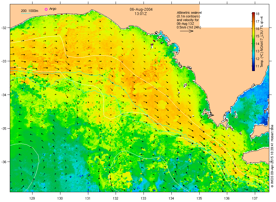Click the '17' label on the colorbar

(x=257, y=21)
